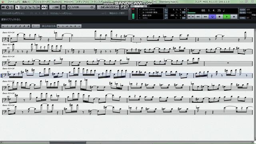Image resolution: width=256 pixels, height=144 pixels.
Task: Click last enharmonic shift button
Action: point(79,26)
